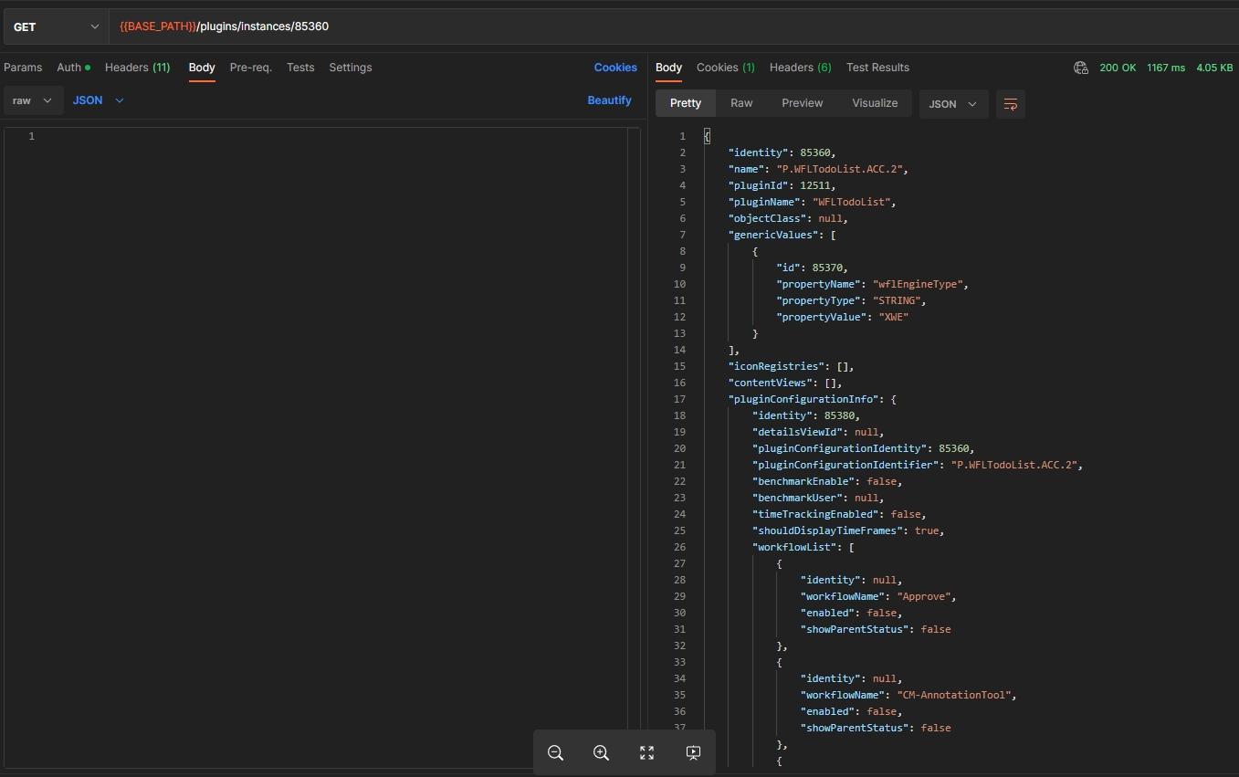
Task: Click the presentation mode icon
Action: 693,753
